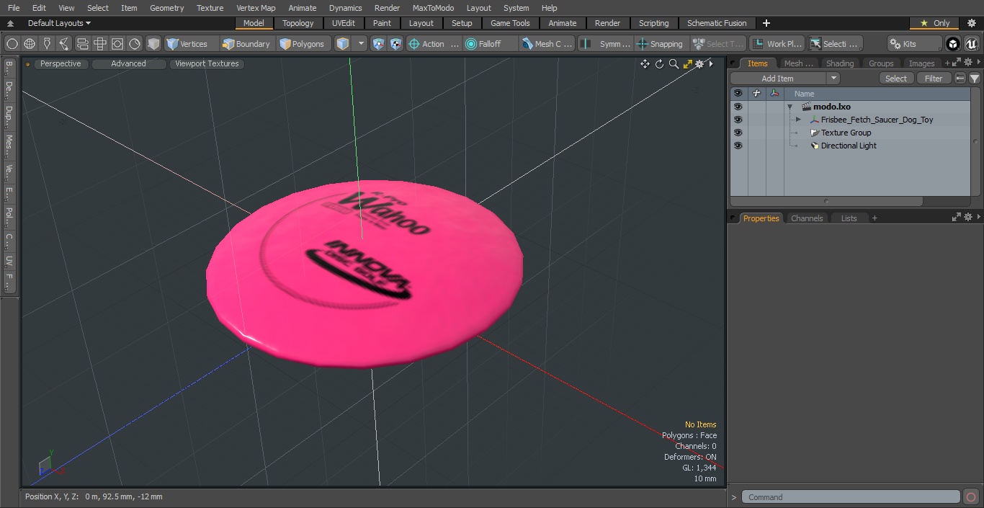This screenshot has width=984, height=508.
Task: Hide the Frisbee_Fetch_Saucer_Dog_Toy item
Action: click(x=738, y=120)
